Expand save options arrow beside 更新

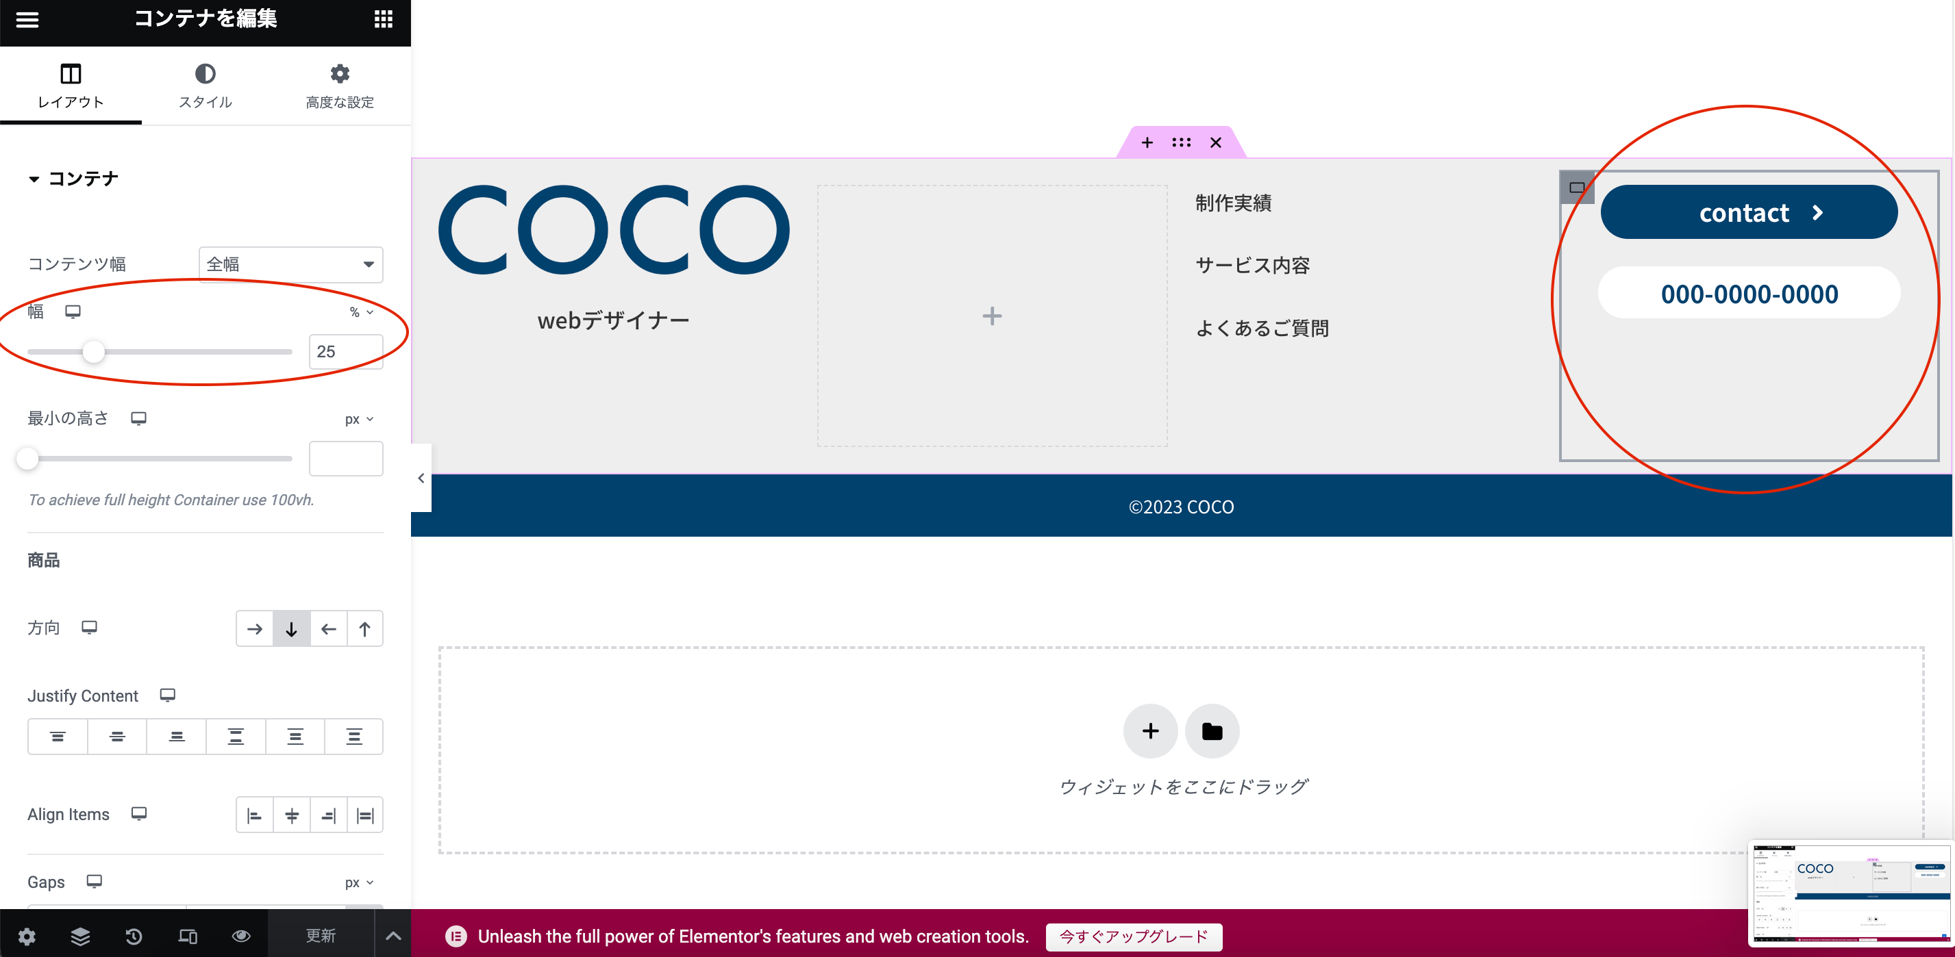[x=393, y=936]
